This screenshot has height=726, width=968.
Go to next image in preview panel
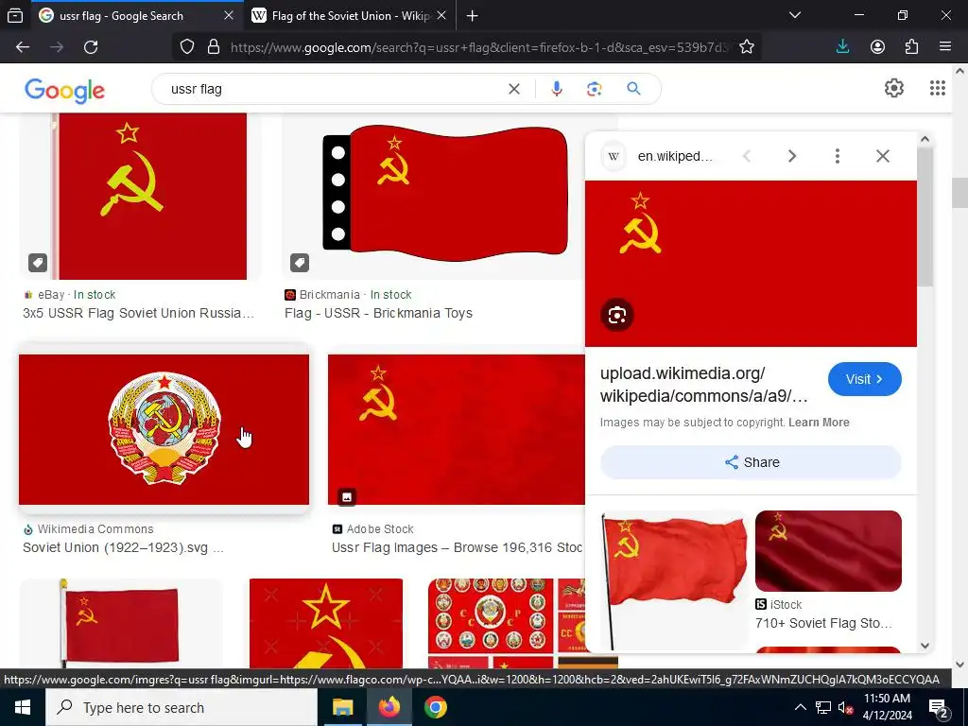click(x=792, y=156)
